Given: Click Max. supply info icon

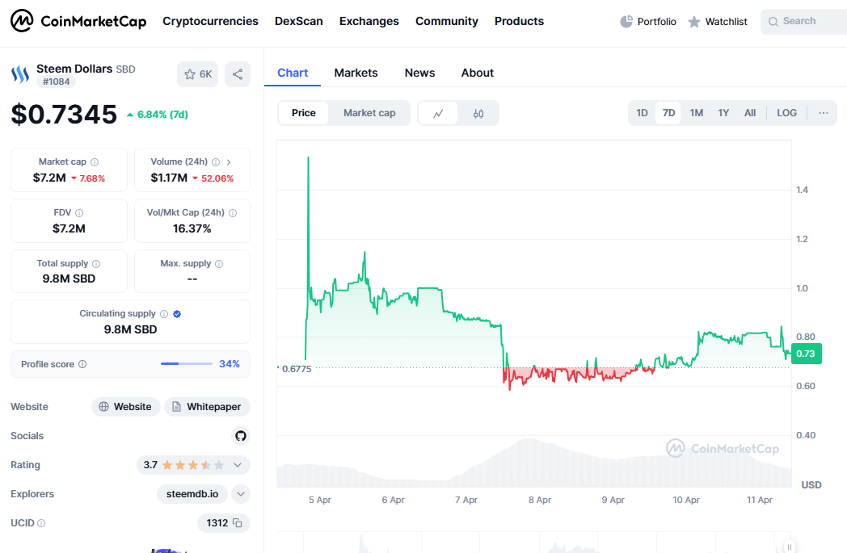Looking at the screenshot, I should click(x=219, y=263).
